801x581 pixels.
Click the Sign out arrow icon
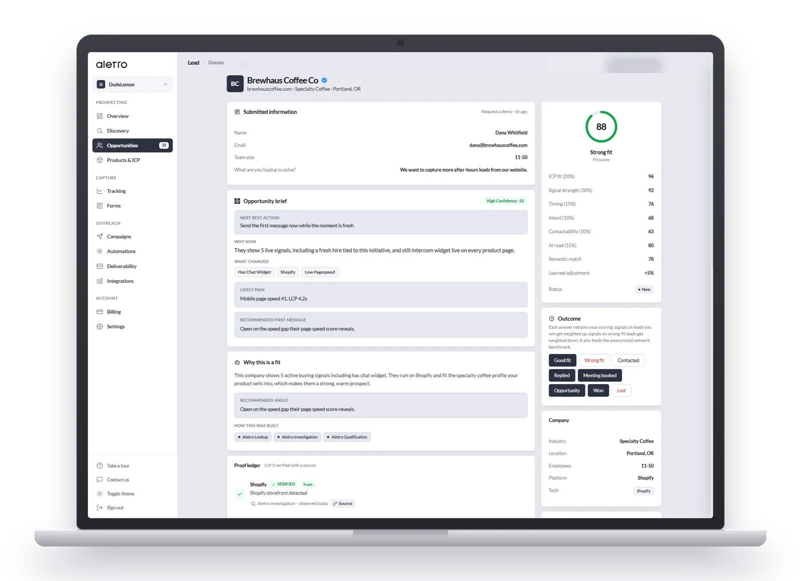coord(100,508)
